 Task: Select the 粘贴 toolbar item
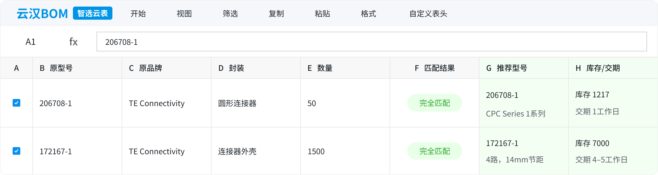[322, 13]
